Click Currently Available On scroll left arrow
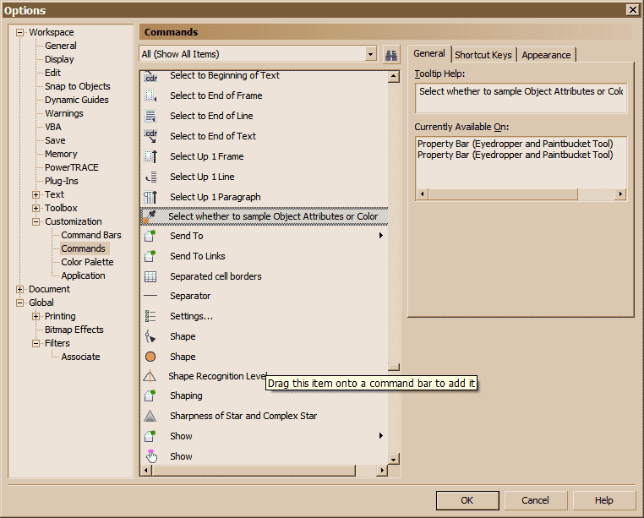The height and width of the screenshot is (518, 644). tap(423, 194)
